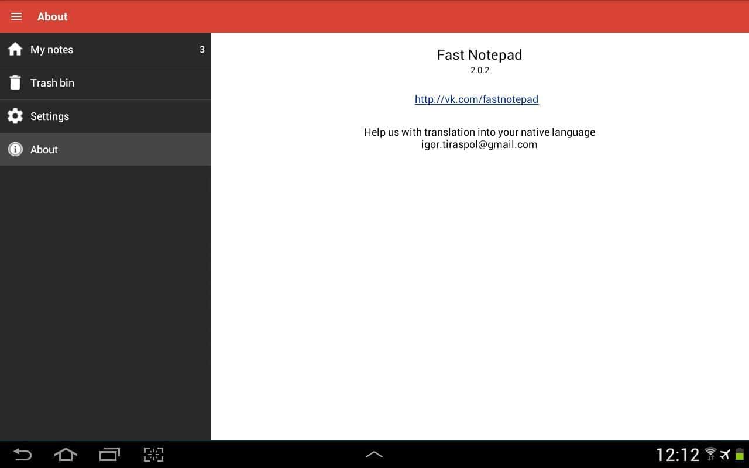Tap the screenshot capture icon in navigation bar

coord(153,455)
